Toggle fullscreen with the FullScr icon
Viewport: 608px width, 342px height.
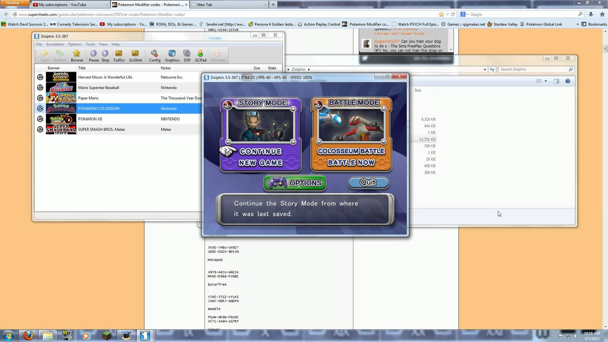[x=119, y=54]
